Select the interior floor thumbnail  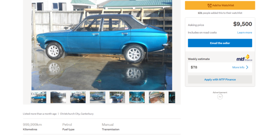coord(157,97)
